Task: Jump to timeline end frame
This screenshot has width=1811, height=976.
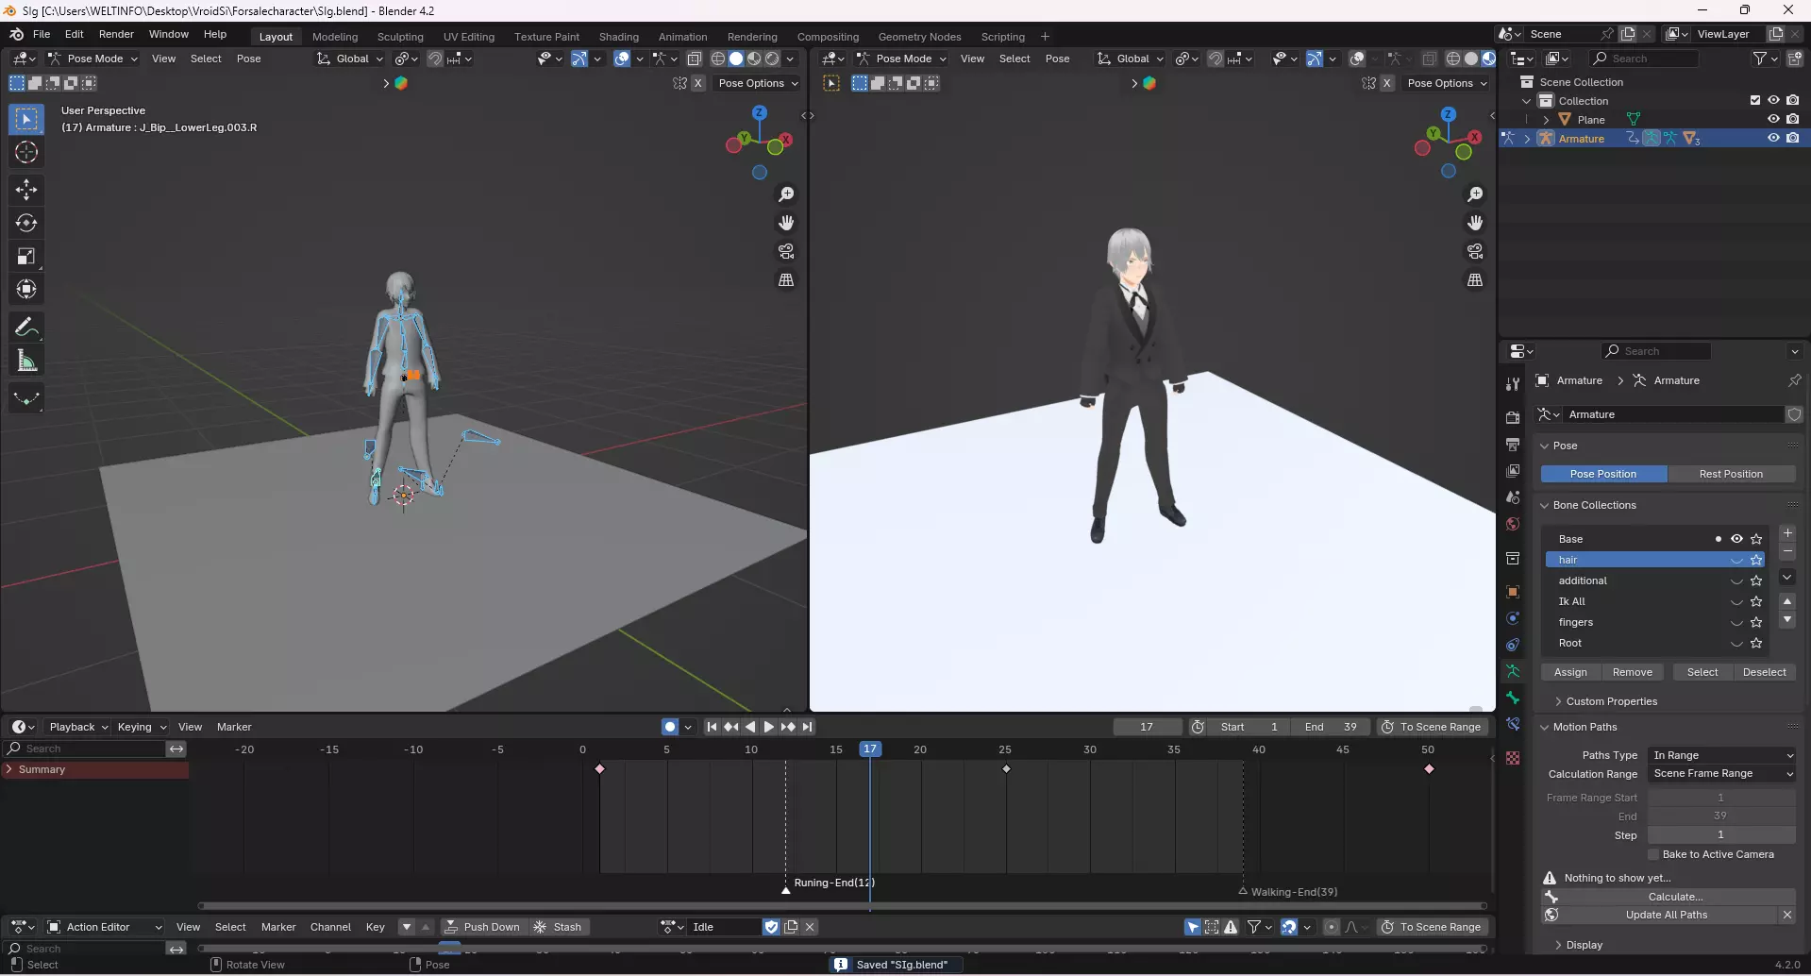Action: pyautogui.click(x=808, y=727)
